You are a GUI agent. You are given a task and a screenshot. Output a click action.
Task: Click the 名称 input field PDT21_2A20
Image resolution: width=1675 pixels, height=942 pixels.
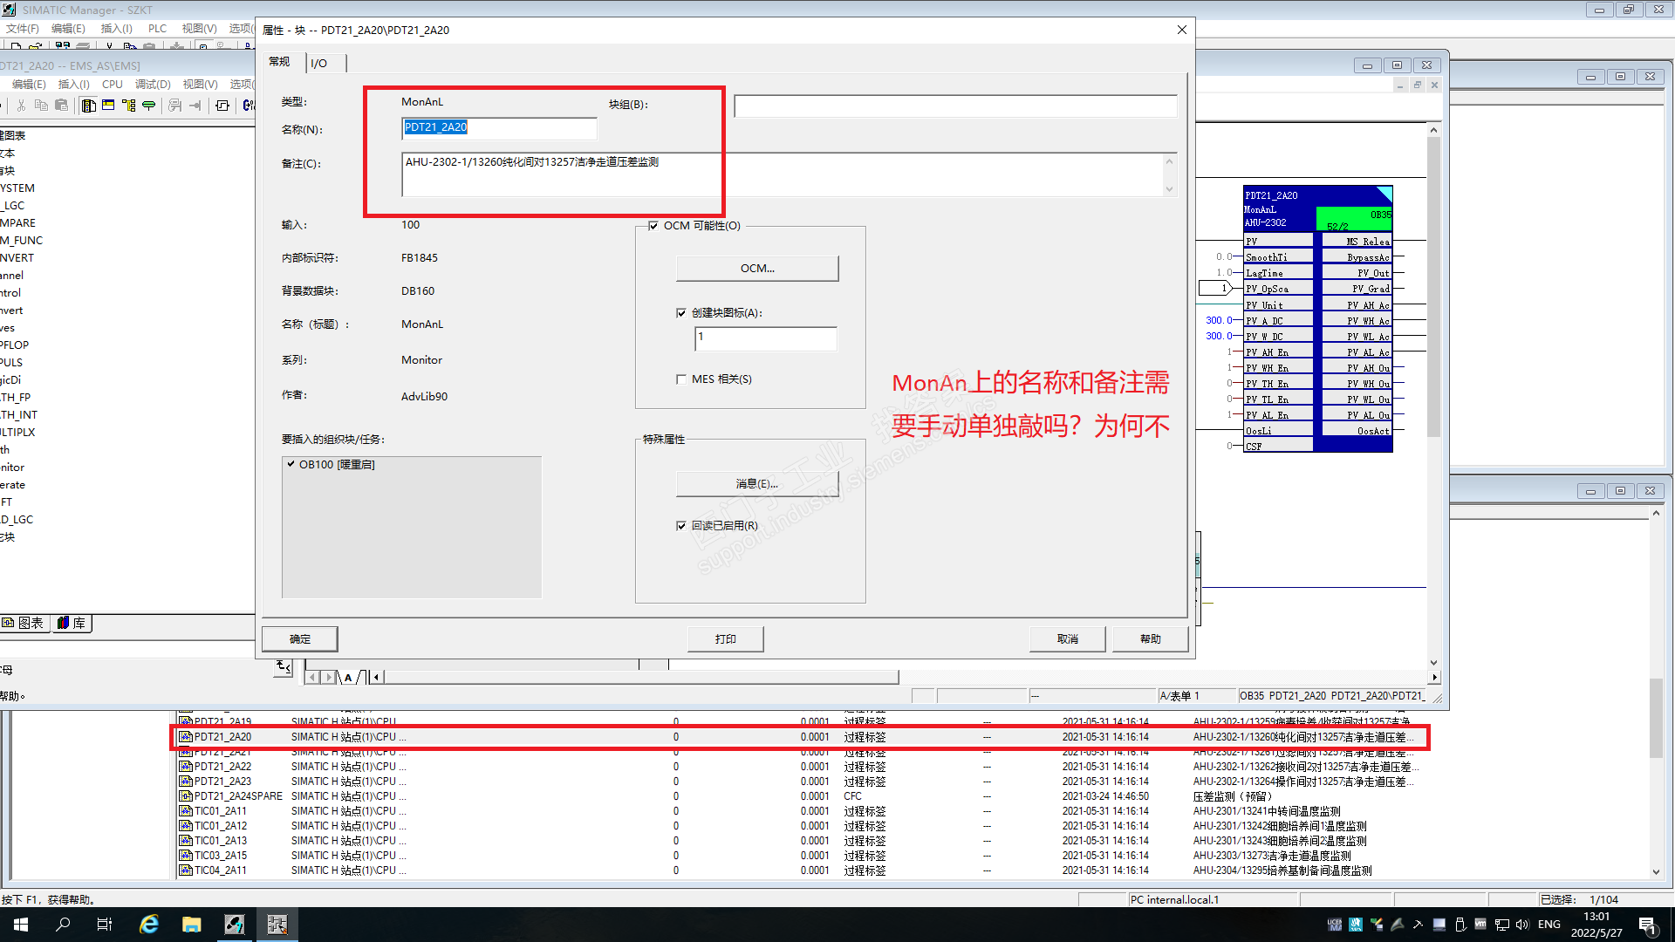click(499, 128)
